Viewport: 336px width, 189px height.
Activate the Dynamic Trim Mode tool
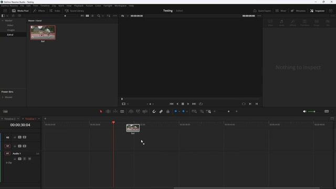[x=115, y=111]
